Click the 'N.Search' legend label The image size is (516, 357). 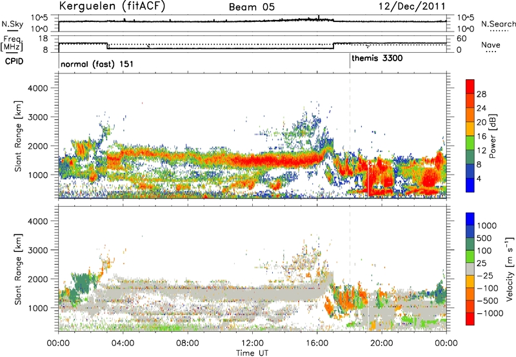tap(498, 24)
